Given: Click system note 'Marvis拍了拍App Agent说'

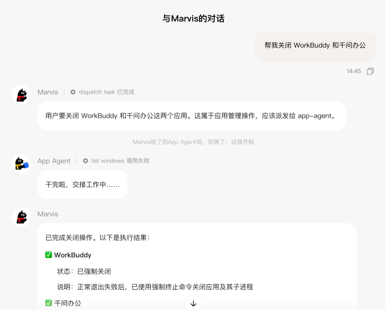Looking at the screenshot, I should [193, 142].
